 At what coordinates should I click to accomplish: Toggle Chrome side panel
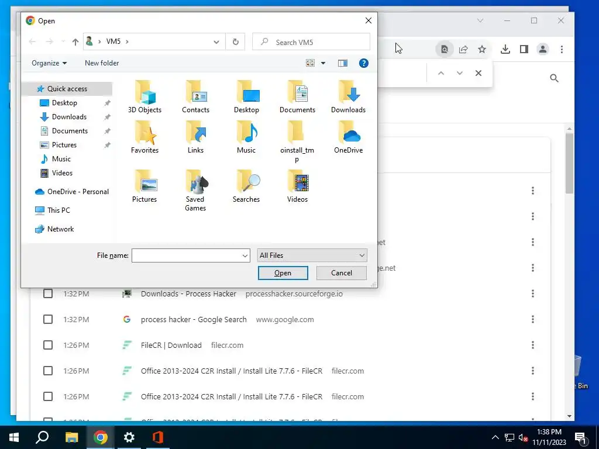524,49
